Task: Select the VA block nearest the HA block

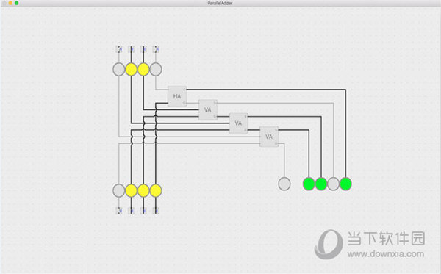Action: pyautogui.click(x=207, y=109)
